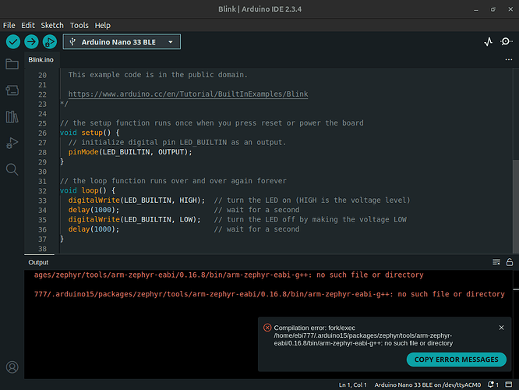Viewport: 519px width, 390px height.
Task: Click delay(1000) on line 34
Action: click(x=94, y=210)
